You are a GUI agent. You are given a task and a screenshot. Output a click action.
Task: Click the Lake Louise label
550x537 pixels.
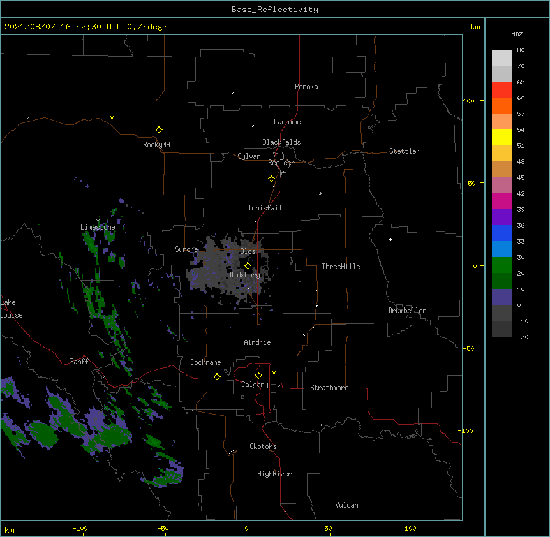(11, 309)
